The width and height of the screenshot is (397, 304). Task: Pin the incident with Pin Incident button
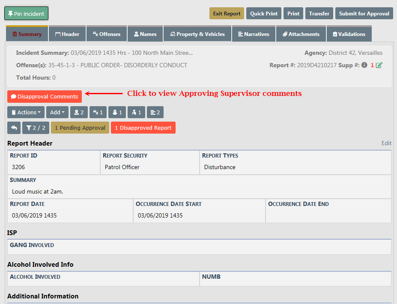click(x=26, y=14)
